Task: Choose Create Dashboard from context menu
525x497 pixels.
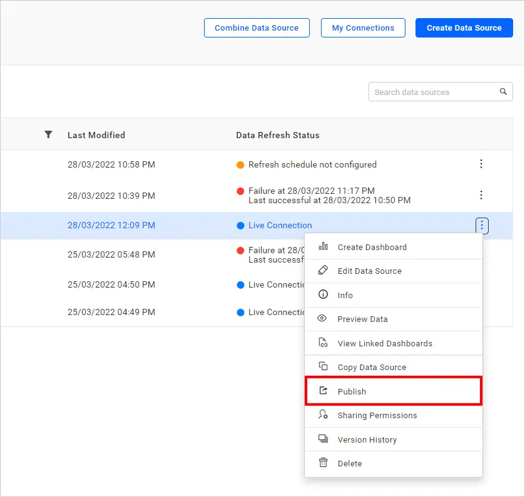Action: click(x=394, y=247)
